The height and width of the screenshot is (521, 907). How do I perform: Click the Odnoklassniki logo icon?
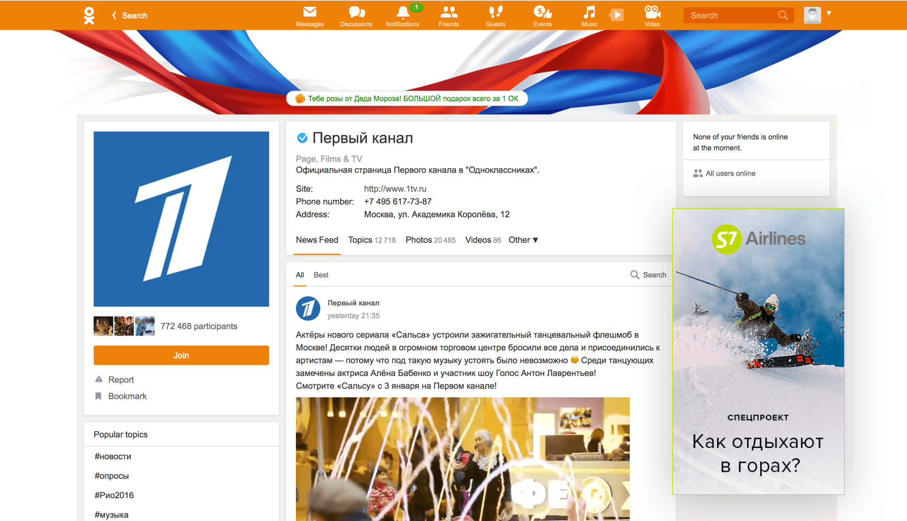pyautogui.click(x=89, y=15)
